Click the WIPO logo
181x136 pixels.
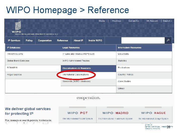17,26
